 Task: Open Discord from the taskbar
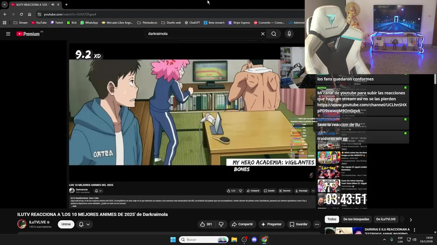tap(254, 240)
